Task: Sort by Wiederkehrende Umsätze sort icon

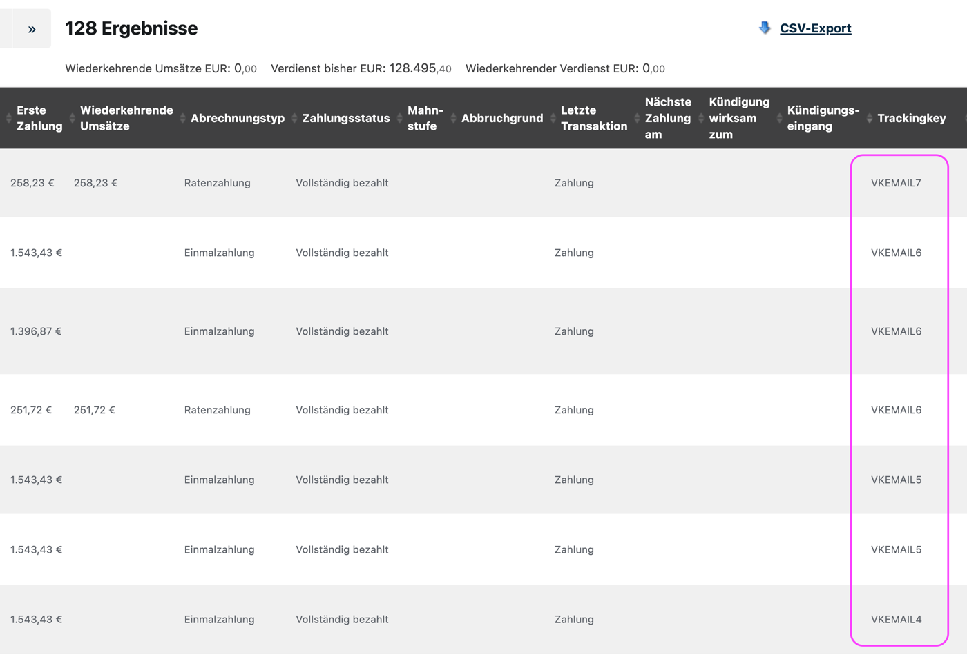Action: click(x=72, y=118)
